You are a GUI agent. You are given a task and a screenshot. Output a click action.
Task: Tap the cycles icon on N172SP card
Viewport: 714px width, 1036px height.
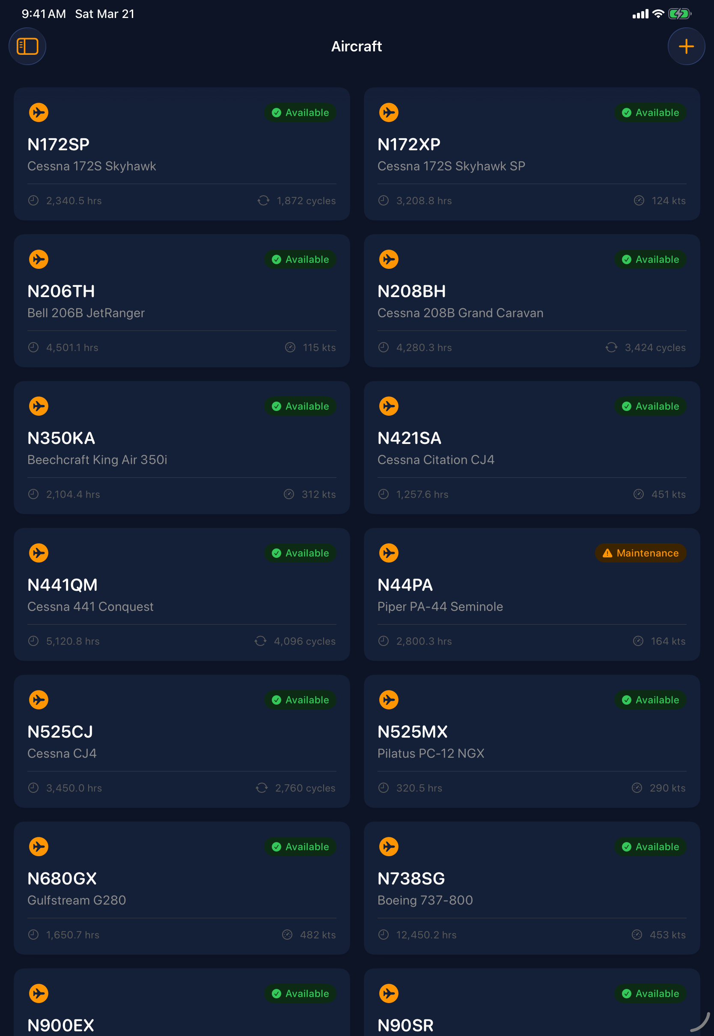coord(264,200)
